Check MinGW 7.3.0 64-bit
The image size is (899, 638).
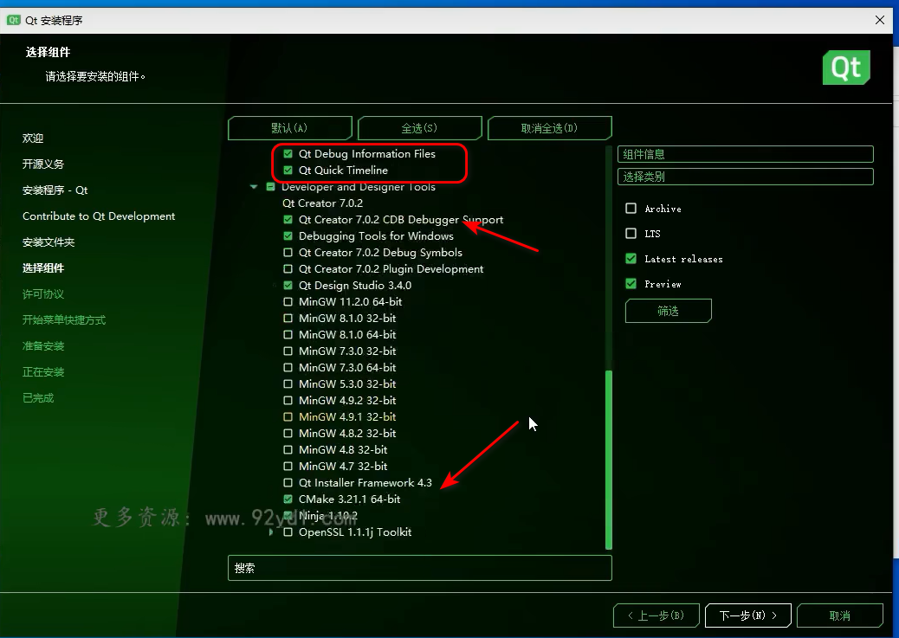(288, 367)
